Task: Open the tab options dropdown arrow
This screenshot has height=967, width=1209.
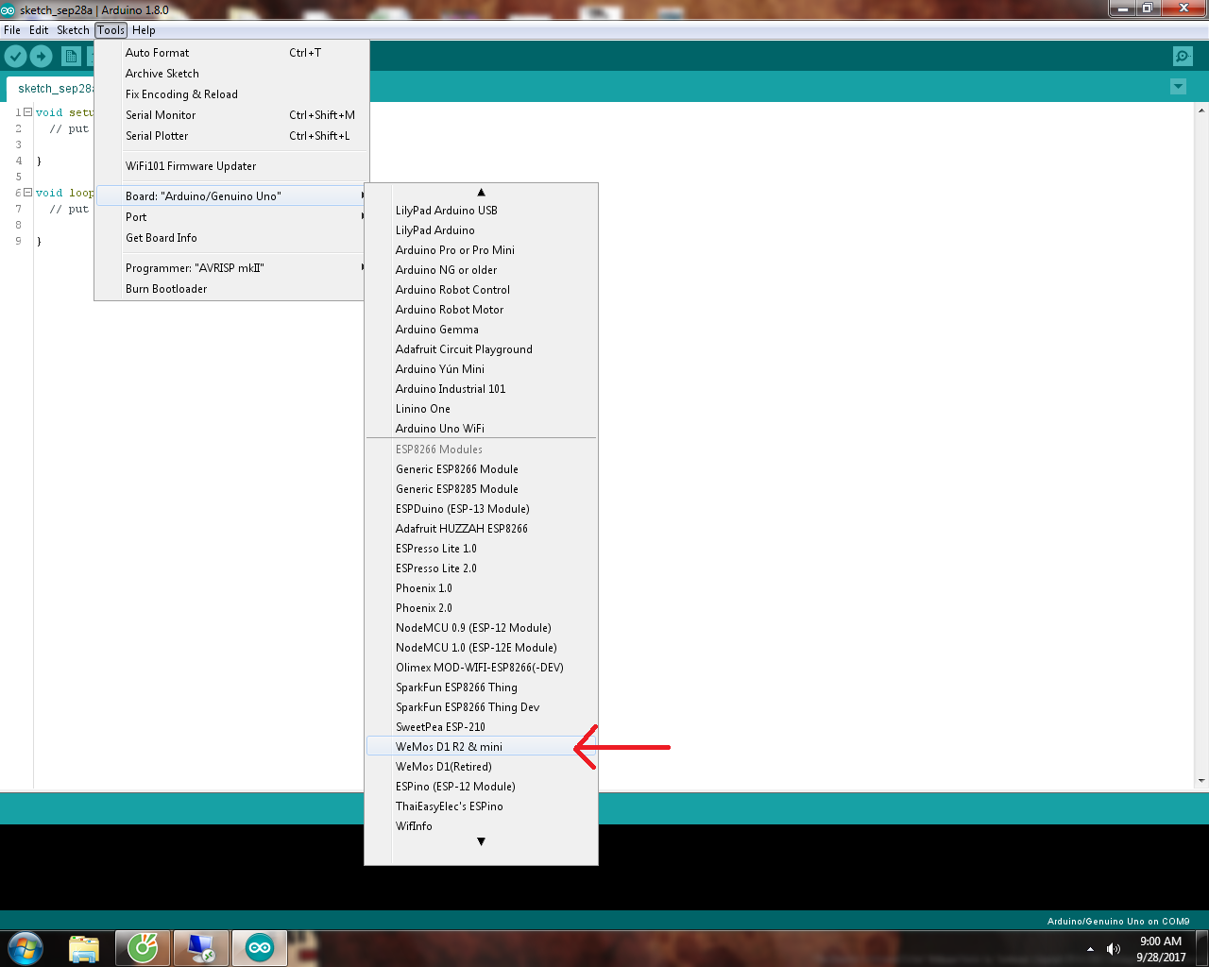Action: pyautogui.click(x=1178, y=87)
